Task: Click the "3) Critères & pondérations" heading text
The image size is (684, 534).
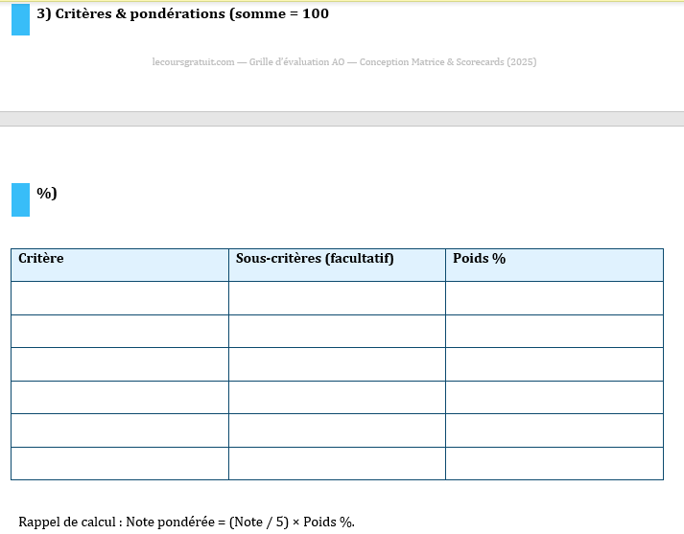Action: coord(182,14)
